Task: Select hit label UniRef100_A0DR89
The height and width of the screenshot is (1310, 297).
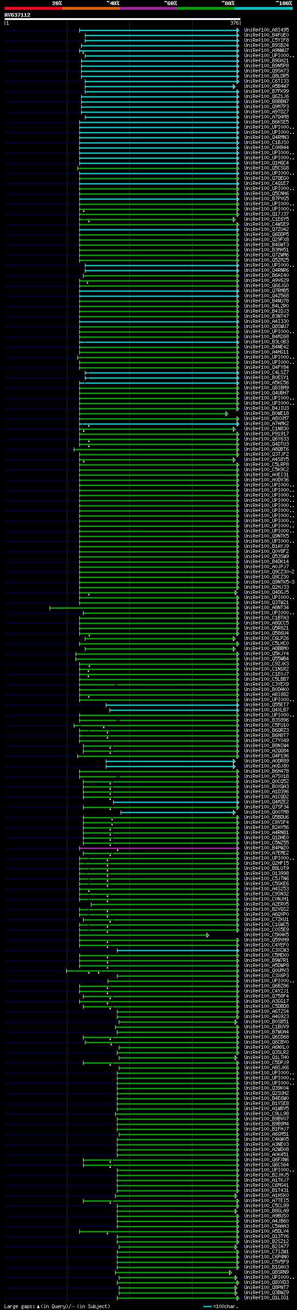Action: coord(266,761)
